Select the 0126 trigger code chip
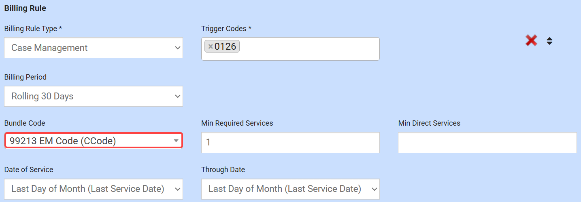Image resolution: width=581 pixels, height=202 pixels. [225, 47]
